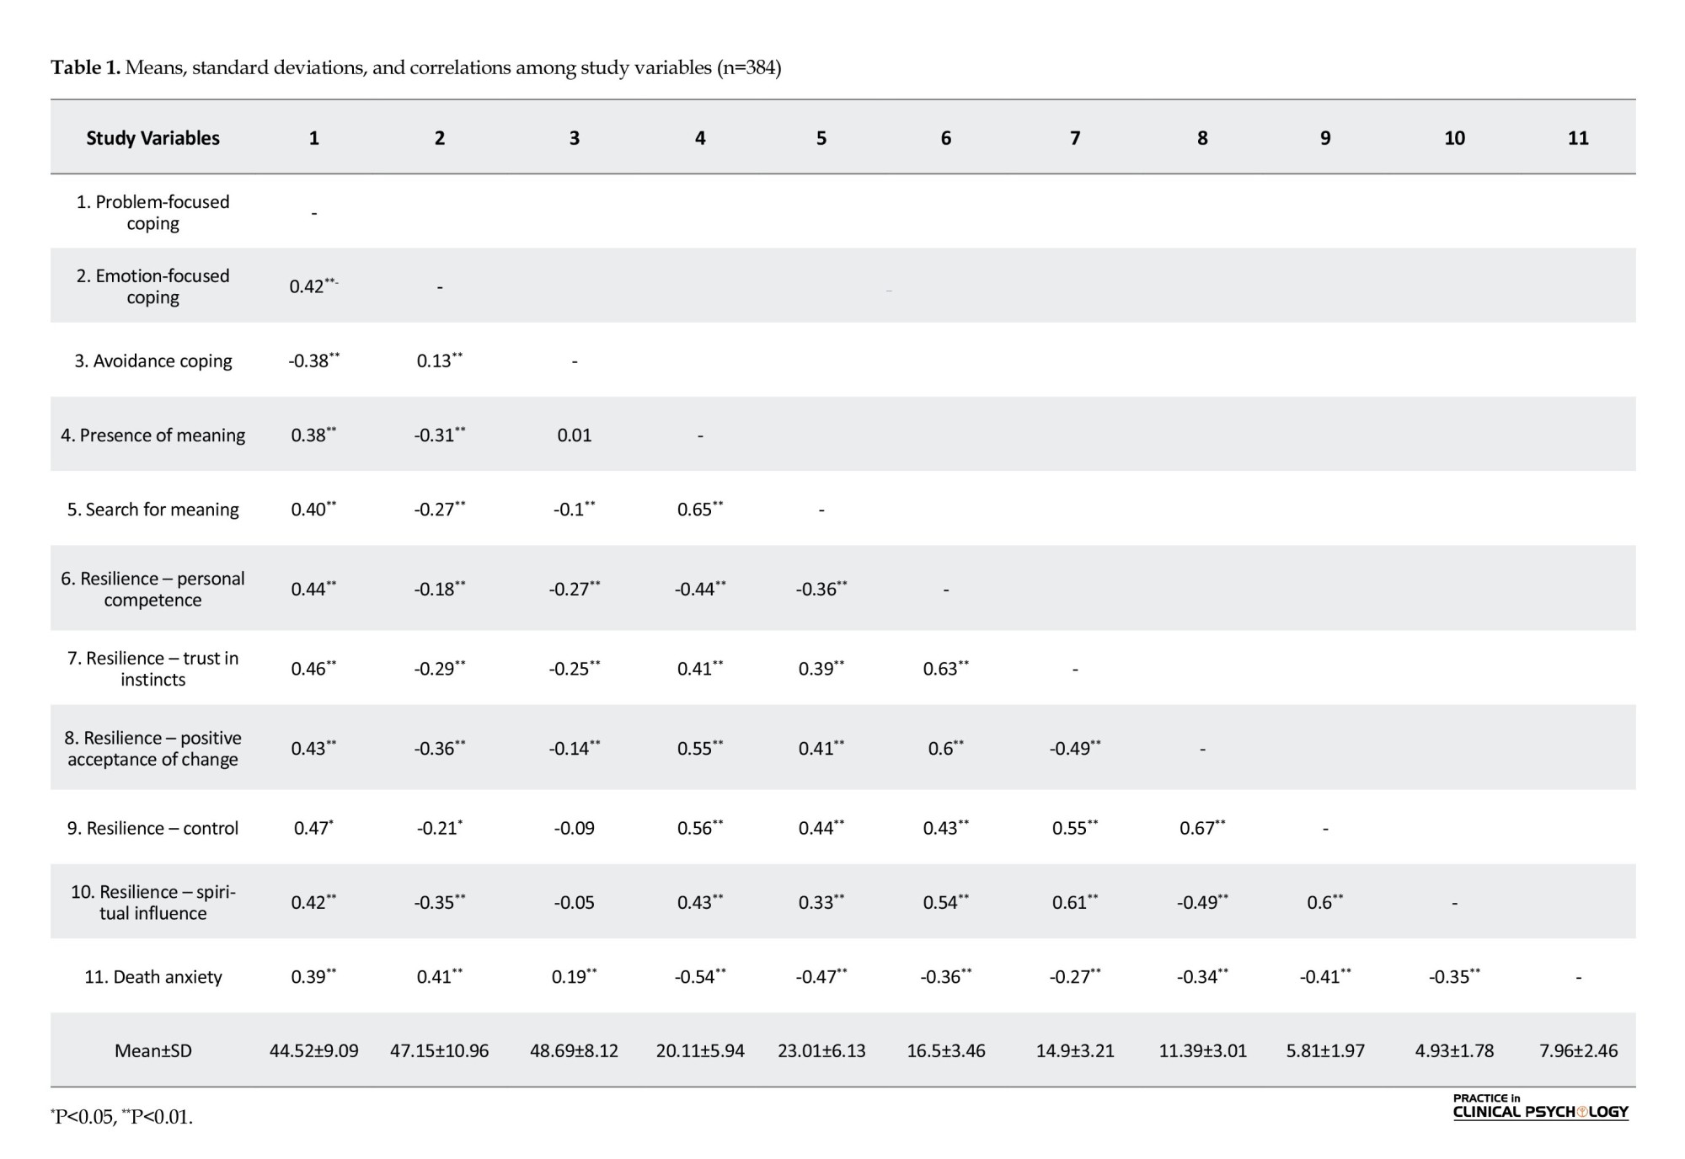Select the Resilience – trust in instincts label

(152, 669)
